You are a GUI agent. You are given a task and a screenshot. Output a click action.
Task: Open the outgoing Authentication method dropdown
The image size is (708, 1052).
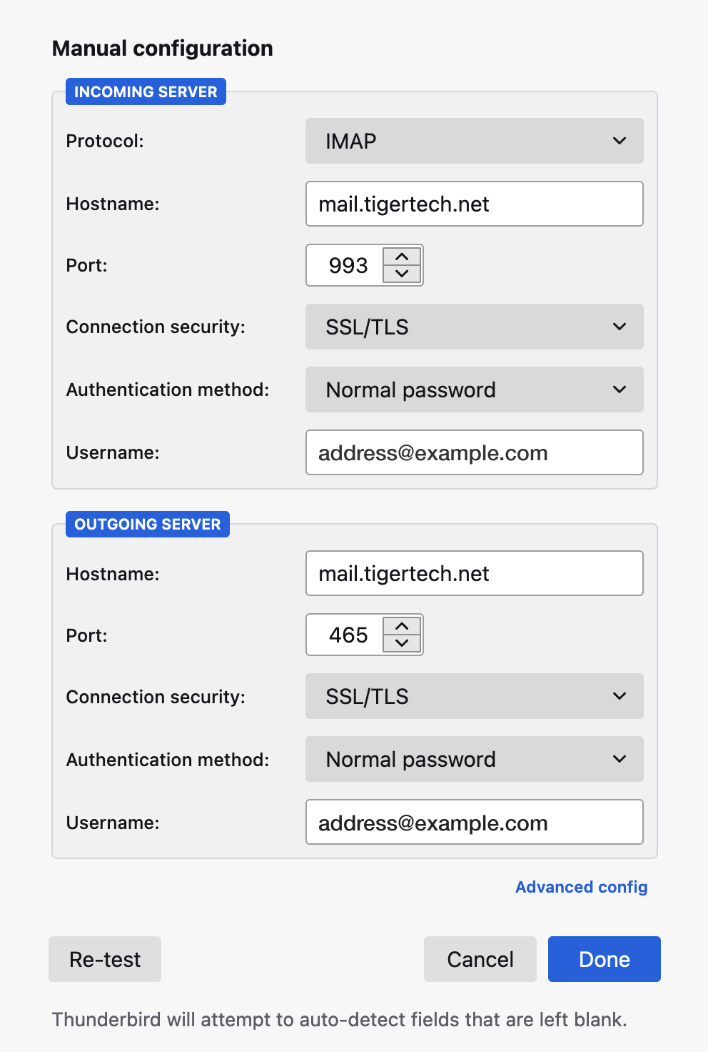474,759
